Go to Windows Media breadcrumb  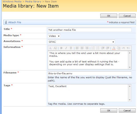12,2
